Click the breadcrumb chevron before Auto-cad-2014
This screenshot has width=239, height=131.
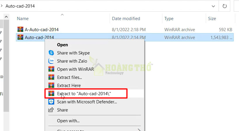point(2,6)
